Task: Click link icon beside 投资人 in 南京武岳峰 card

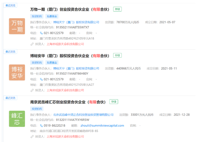Action: click(x=32, y=137)
